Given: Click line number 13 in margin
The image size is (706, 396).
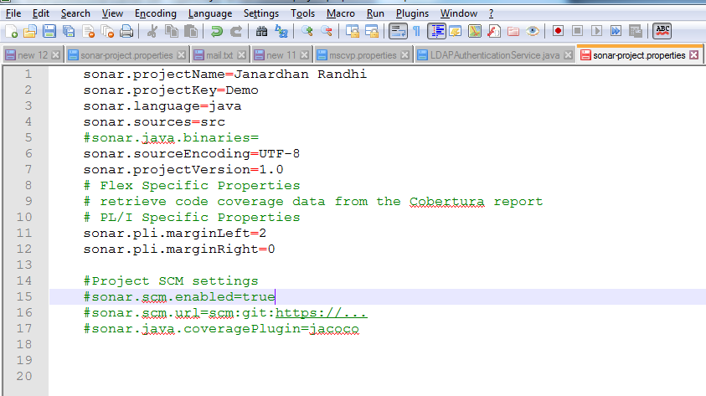Looking at the screenshot, I should click(24, 265).
